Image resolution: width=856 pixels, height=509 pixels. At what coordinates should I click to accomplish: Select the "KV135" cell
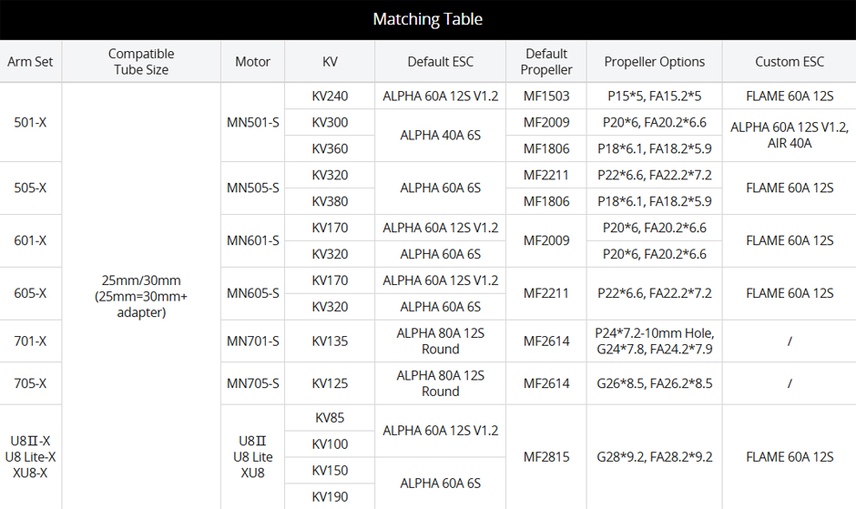pos(330,341)
